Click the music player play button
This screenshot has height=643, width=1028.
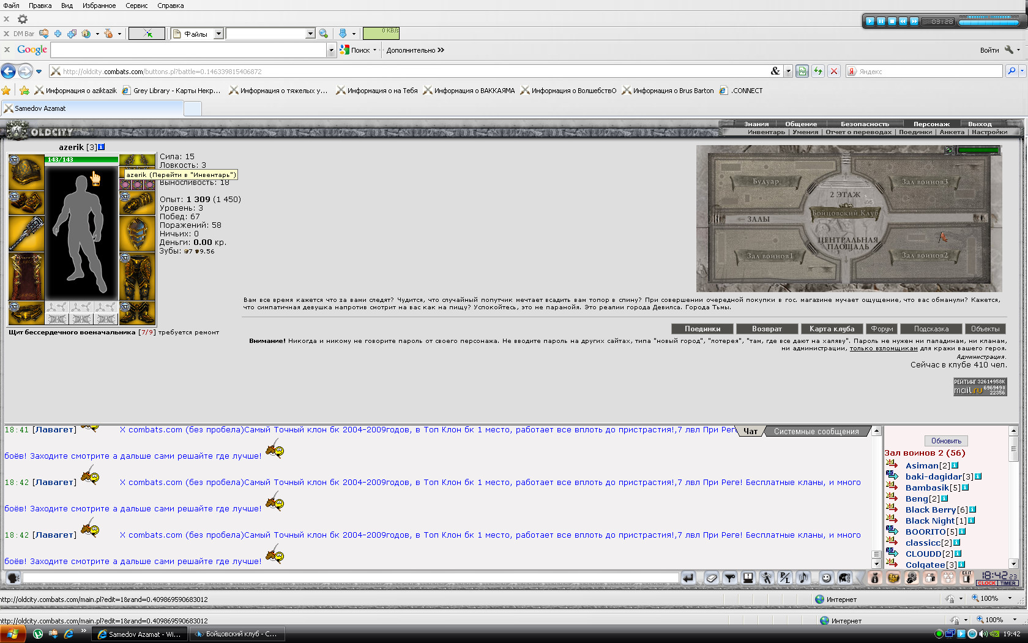(x=870, y=21)
